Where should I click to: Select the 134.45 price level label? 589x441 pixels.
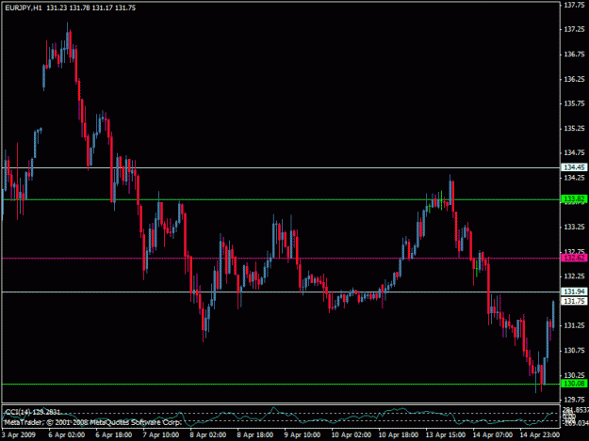tap(574, 167)
